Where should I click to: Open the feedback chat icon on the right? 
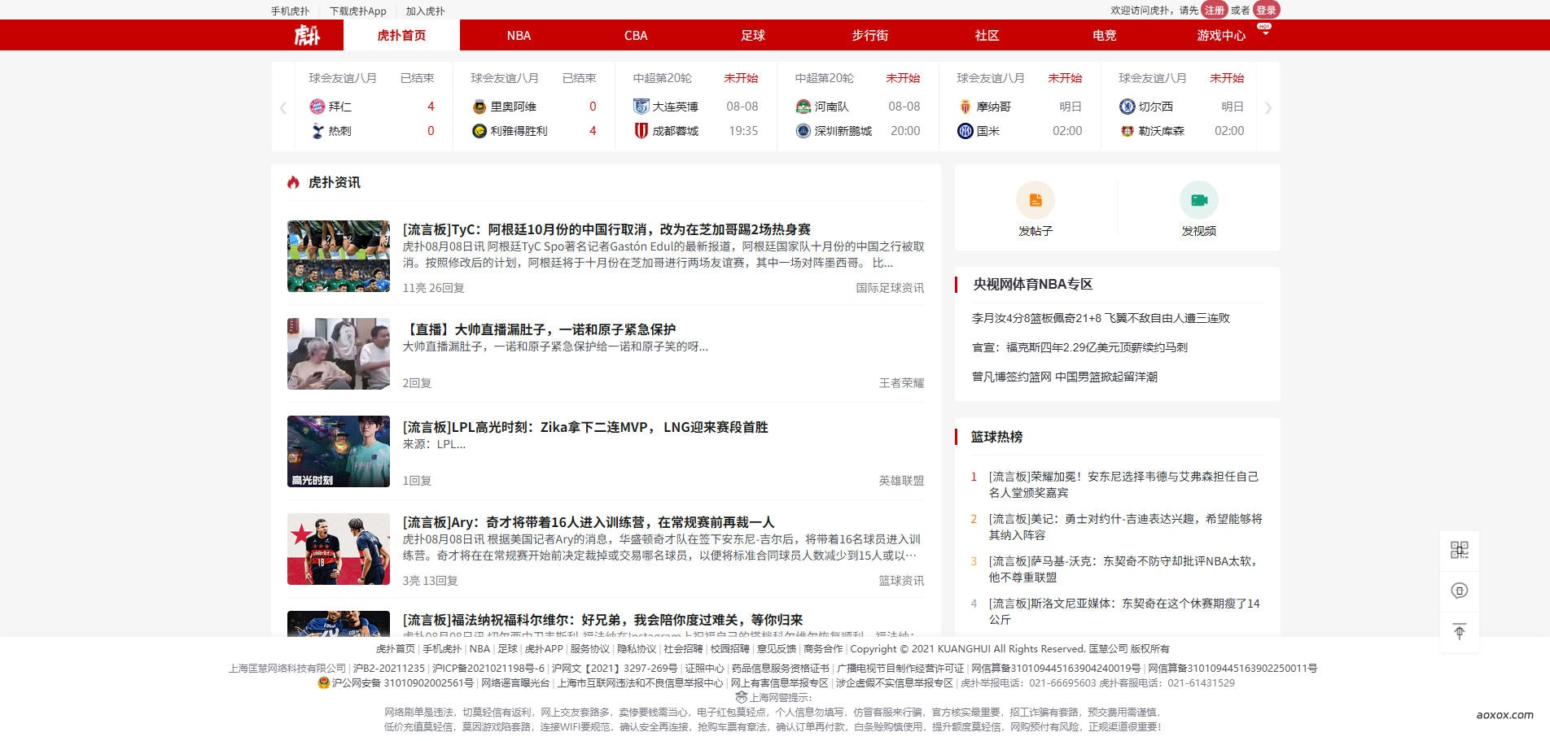(x=1460, y=591)
